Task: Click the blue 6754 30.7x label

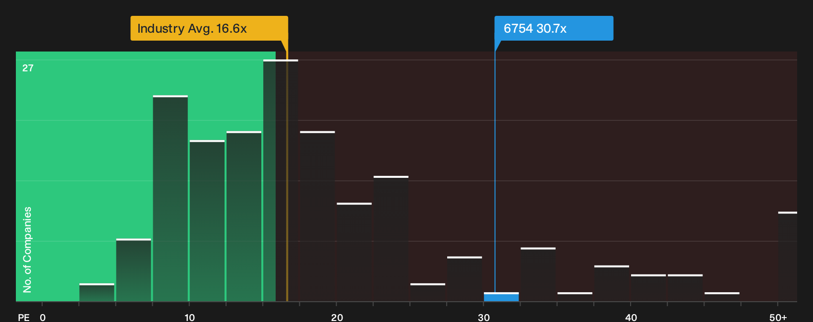Action: pyautogui.click(x=554, y=28)
